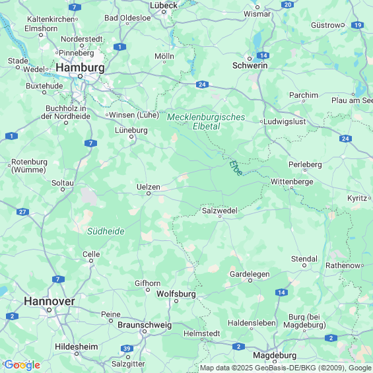
Task: Click the Magdeburg city label
Action: tap(275, 355)
